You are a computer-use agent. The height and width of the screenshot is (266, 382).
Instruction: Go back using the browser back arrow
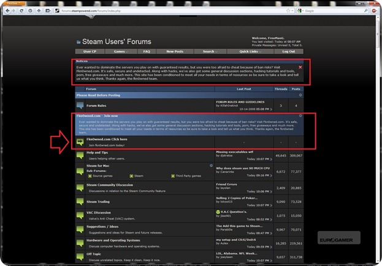7,10
